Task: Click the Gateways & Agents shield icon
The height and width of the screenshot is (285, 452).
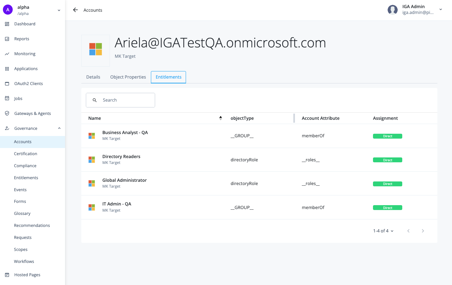Action: pyautogui.click(x=7, y=113)
